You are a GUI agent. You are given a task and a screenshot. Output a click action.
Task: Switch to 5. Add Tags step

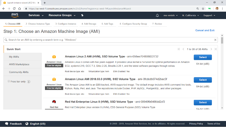[108, 24]
